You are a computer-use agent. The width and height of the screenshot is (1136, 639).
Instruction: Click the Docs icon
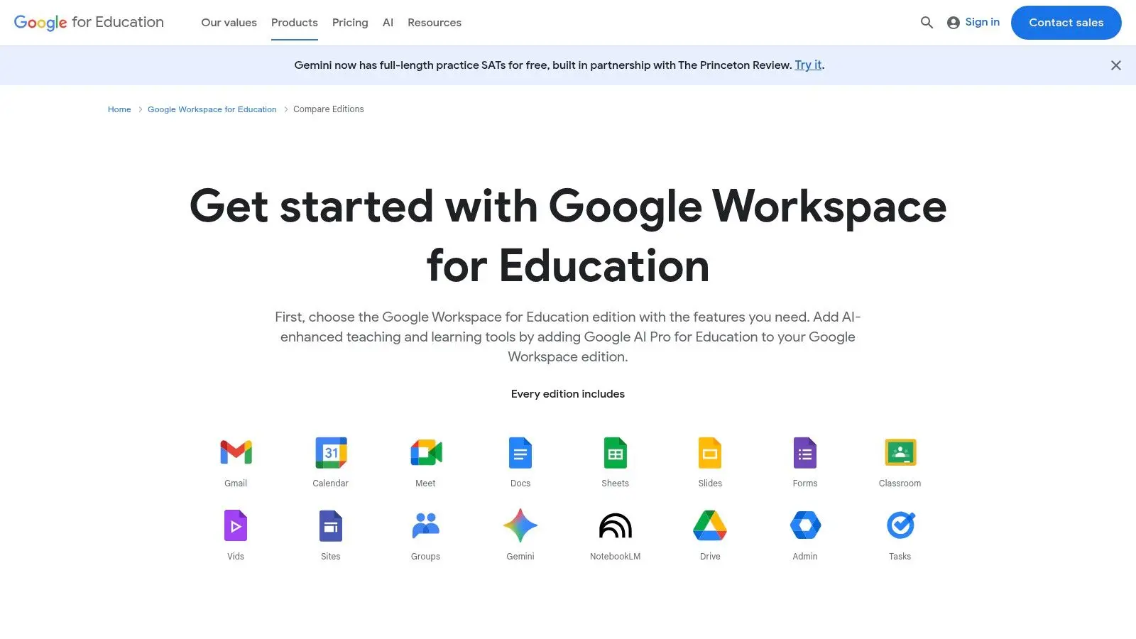520,452
